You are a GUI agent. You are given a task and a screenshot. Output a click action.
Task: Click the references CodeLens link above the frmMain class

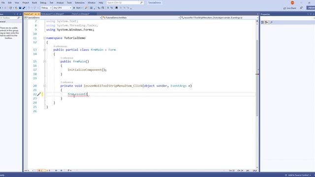click(x=60, y=46)
